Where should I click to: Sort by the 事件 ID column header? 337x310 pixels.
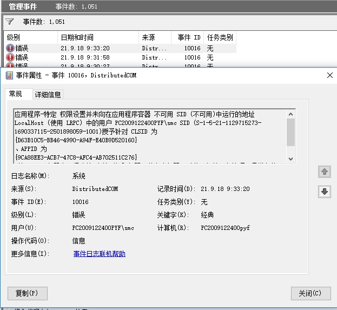click(187, 37)
